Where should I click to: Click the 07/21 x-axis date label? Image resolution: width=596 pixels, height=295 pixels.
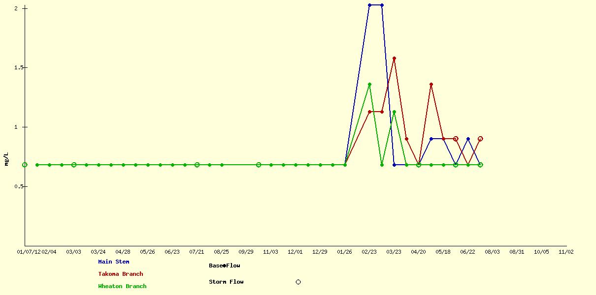click(197, 252)
